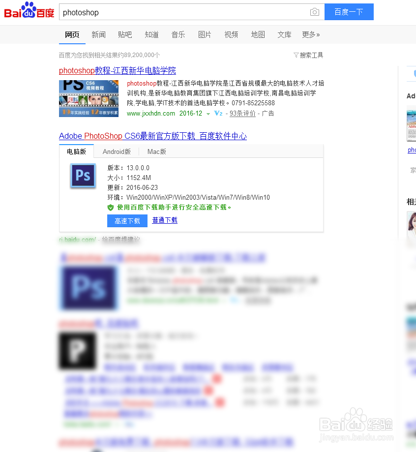Click the Baidu logo
The image size is (416, 452).
click(29, 11)
